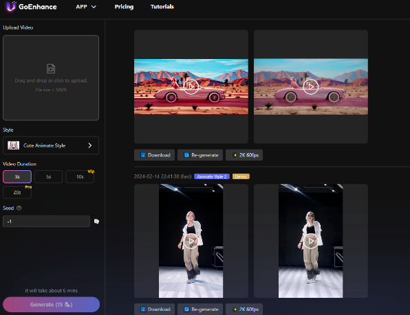The height and width of the screenshot is (315, 410).
Task: Play the left pink car desert video
Action: pos(191,86)
